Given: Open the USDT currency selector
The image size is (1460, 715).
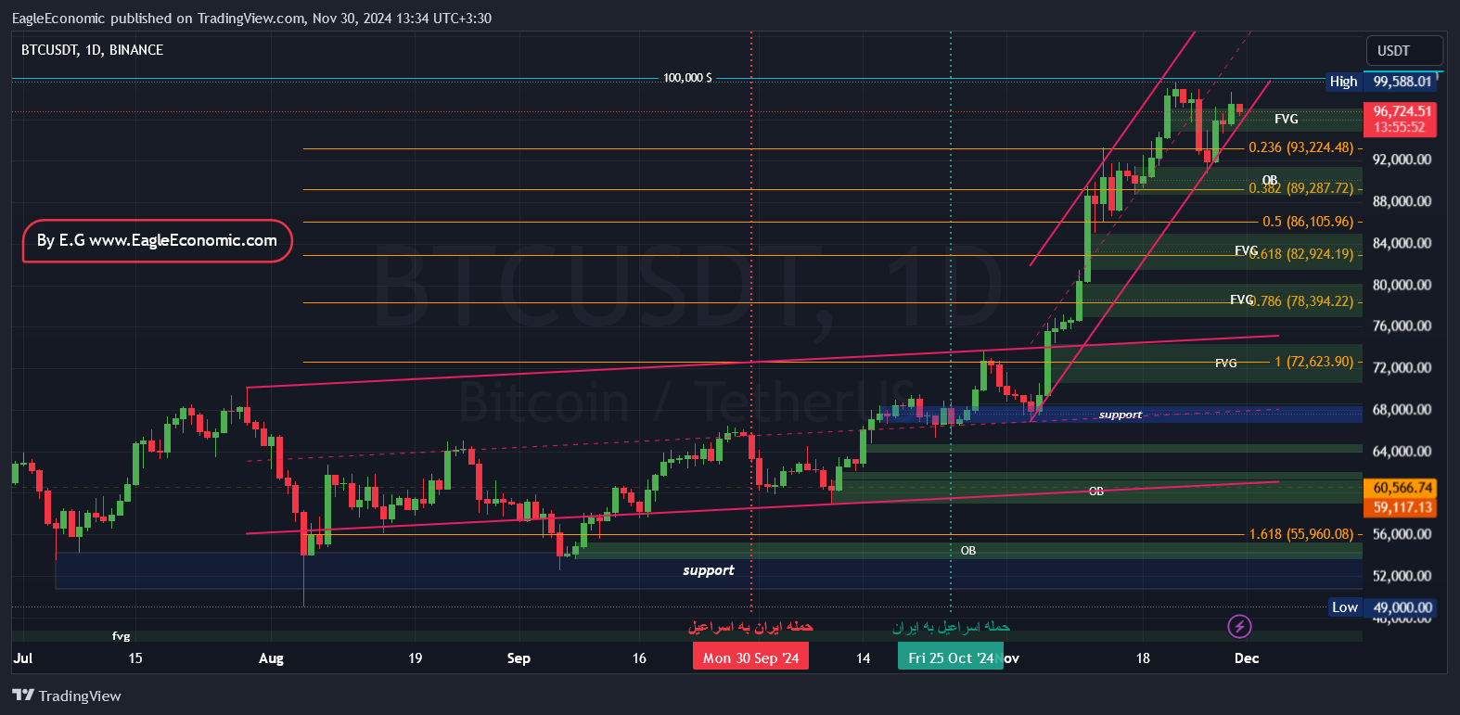Looking at the screenshot, I should tap(1403, 50).
